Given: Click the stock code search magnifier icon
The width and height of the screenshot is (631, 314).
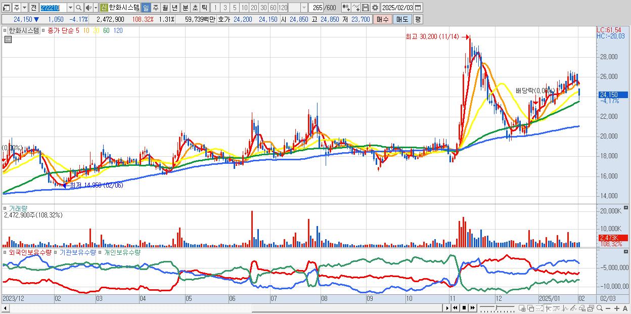Looking at the screenshot, I should (x=79, y=8).
